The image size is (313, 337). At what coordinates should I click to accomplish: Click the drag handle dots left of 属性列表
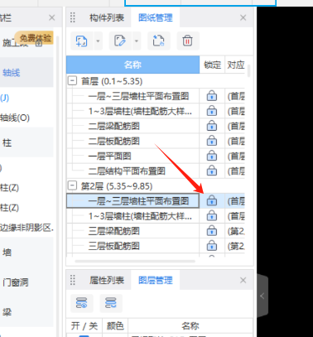tap(73, 280)
